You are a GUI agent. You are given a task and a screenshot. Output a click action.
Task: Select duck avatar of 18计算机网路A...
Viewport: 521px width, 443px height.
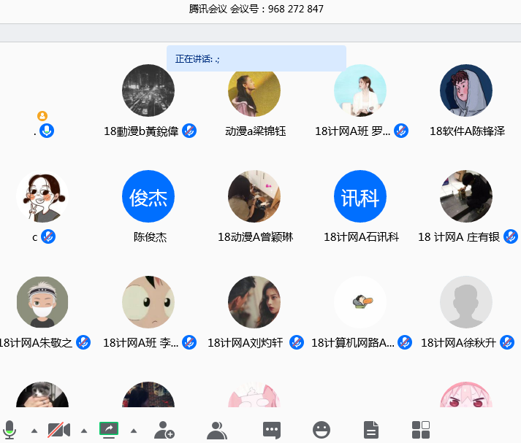pyautogui.click(x=360, y=302)
